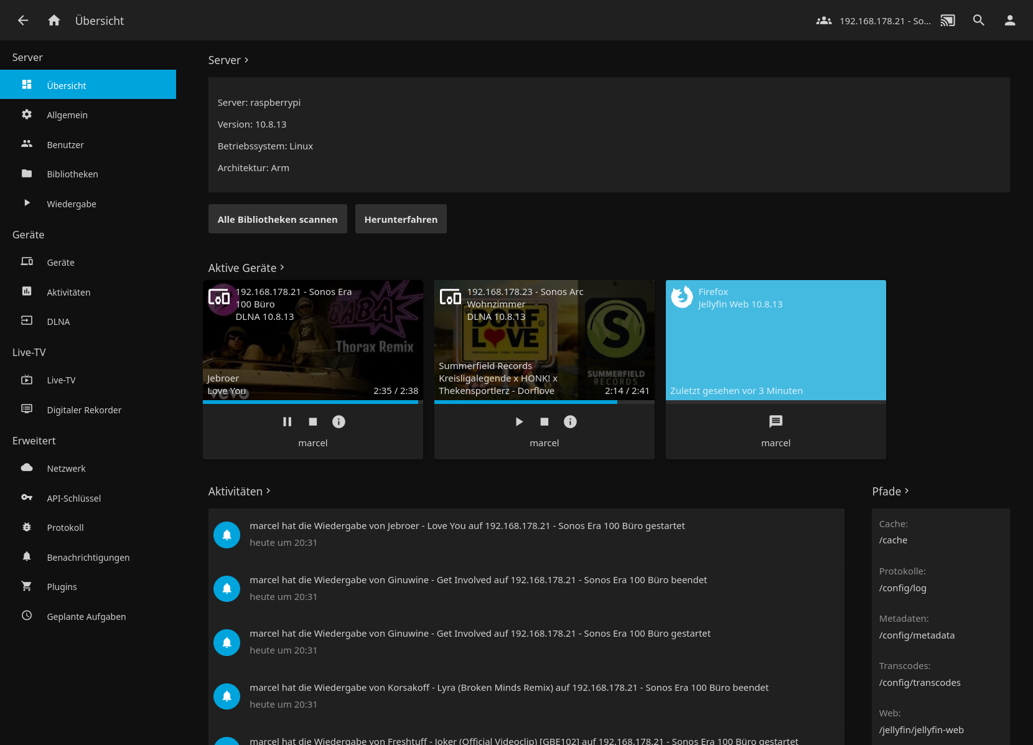Click the Live-TV sidebar icon
The image size is (1033, 745).
pyautogui.click(x=27, y=380)
